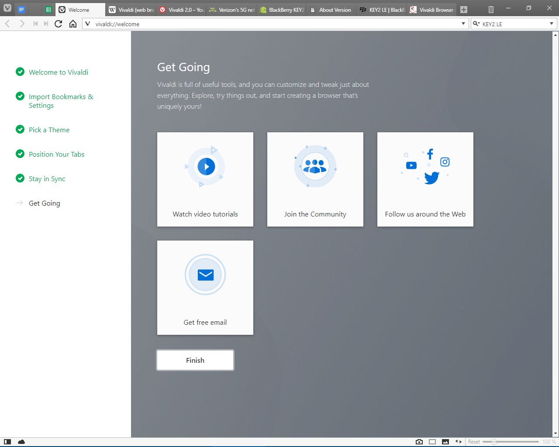The width and height of the screenshot is (559, 447).
Task: Go to the home page
Action: 73,24
